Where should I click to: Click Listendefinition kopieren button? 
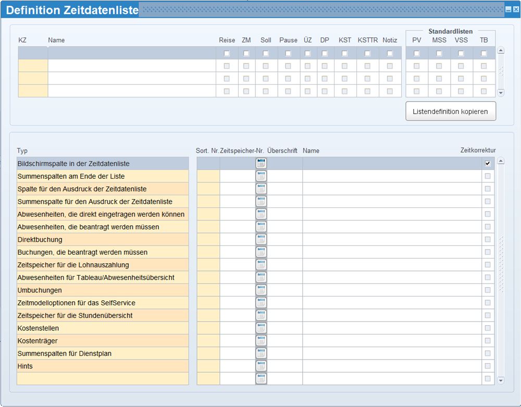coord(451,112)
